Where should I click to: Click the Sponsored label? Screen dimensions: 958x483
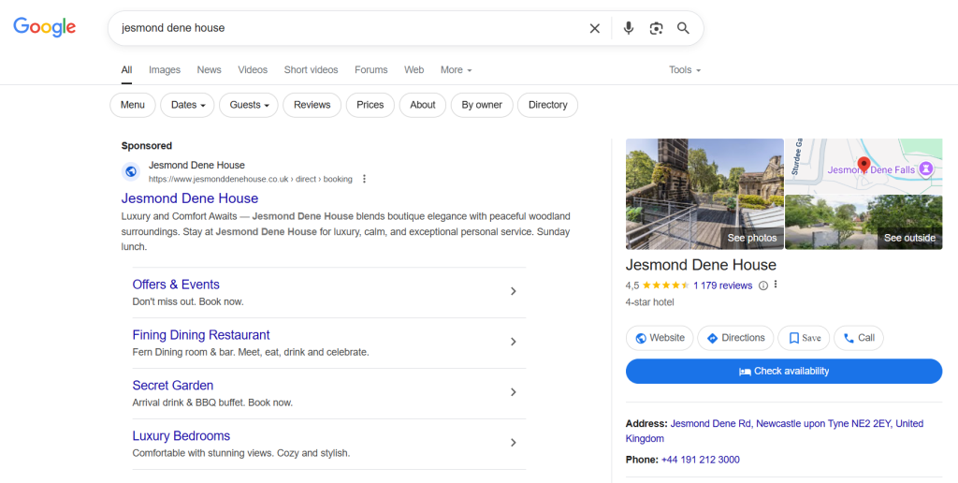147,145
